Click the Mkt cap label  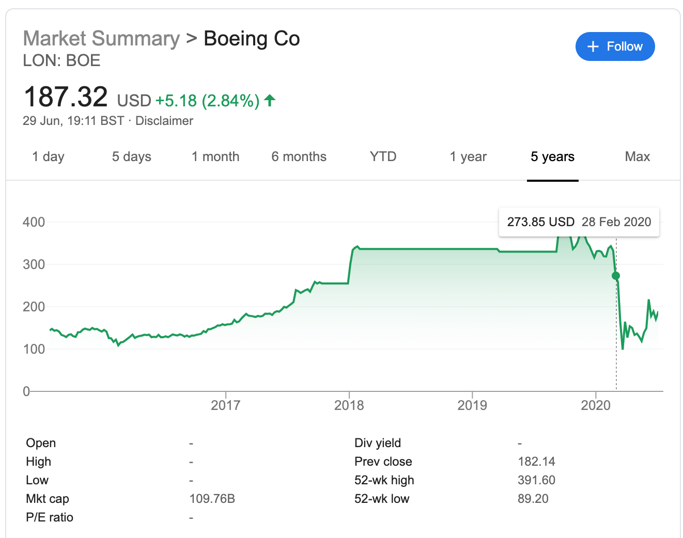48,499
